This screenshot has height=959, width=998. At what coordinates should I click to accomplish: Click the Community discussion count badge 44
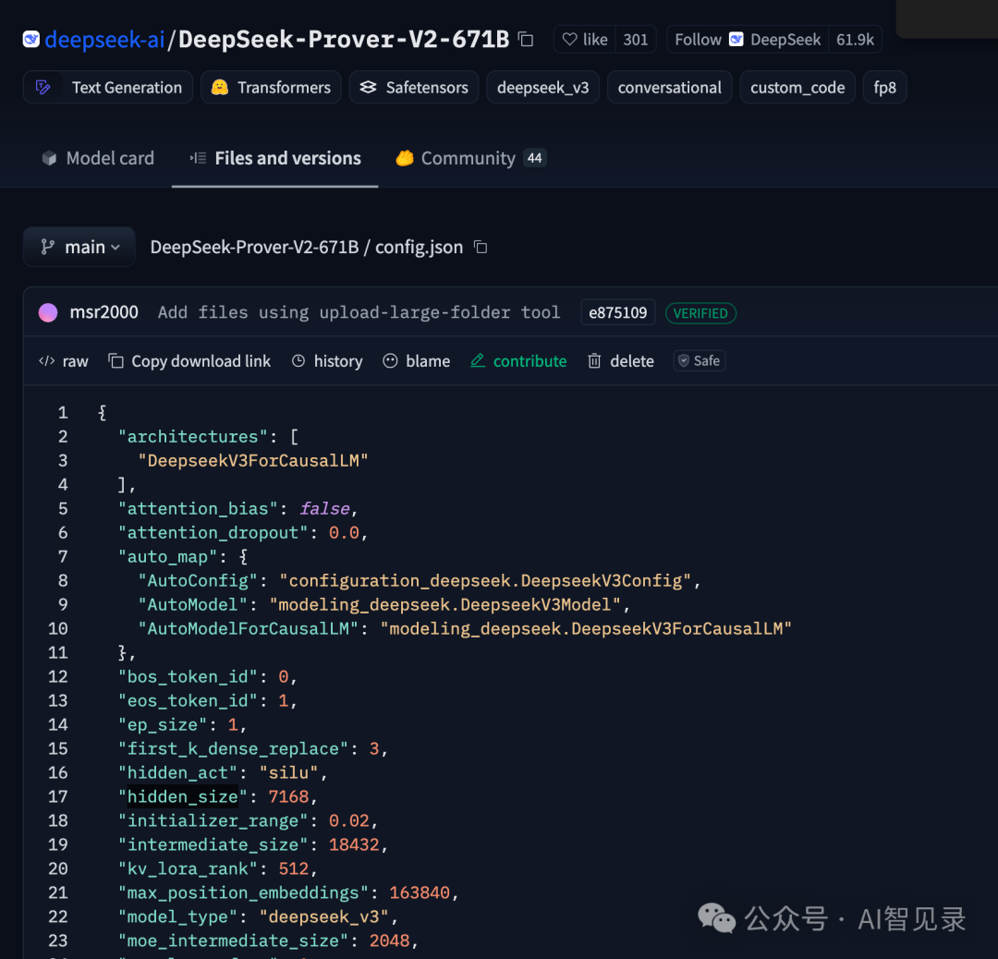coord(535,158)
